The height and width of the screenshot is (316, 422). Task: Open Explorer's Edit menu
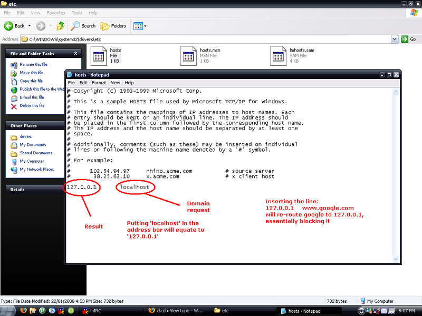pyautogui.click(x=21, y=13)
